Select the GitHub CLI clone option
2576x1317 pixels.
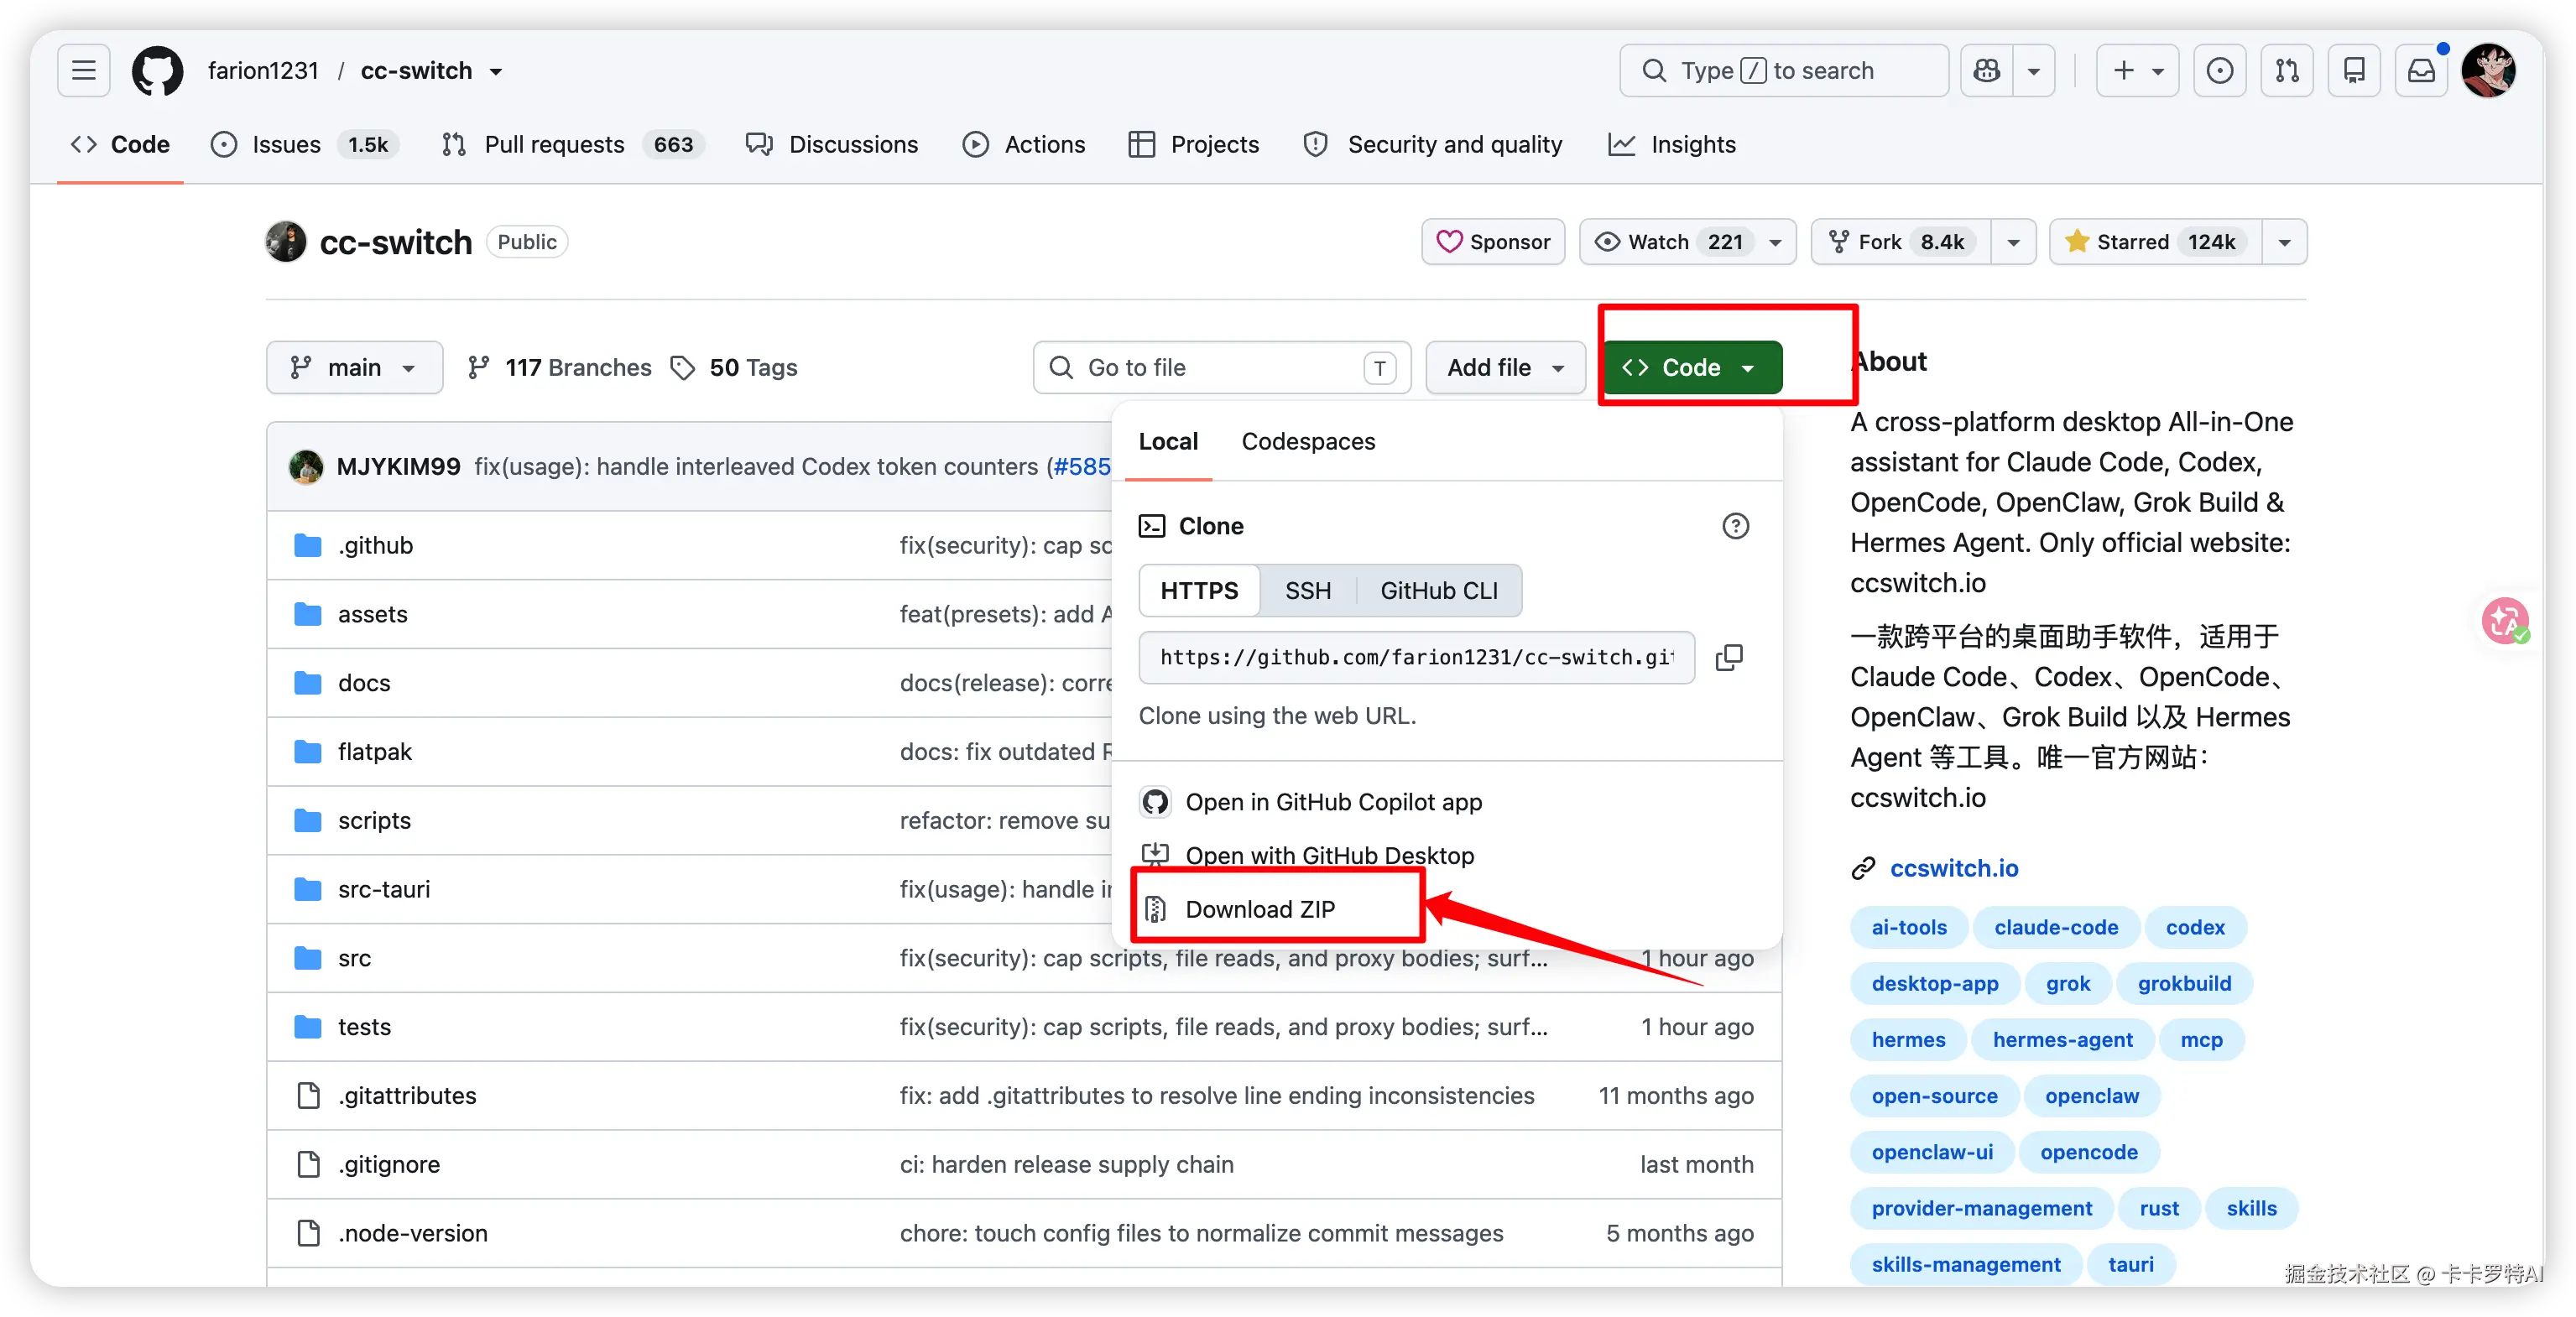(1439, 591)
